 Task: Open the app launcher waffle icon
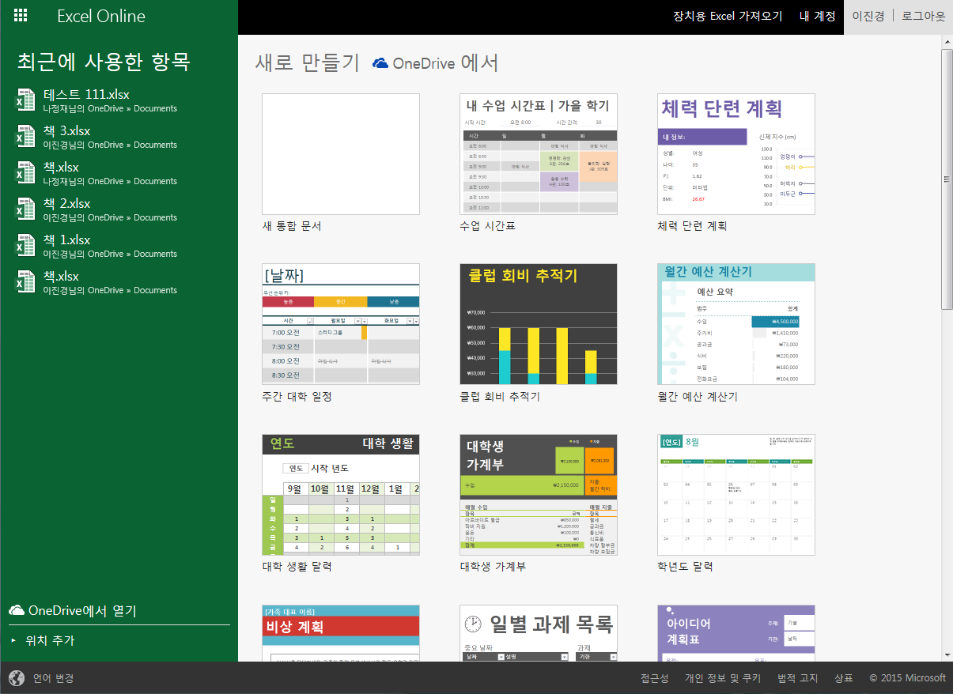click(21, 16)
